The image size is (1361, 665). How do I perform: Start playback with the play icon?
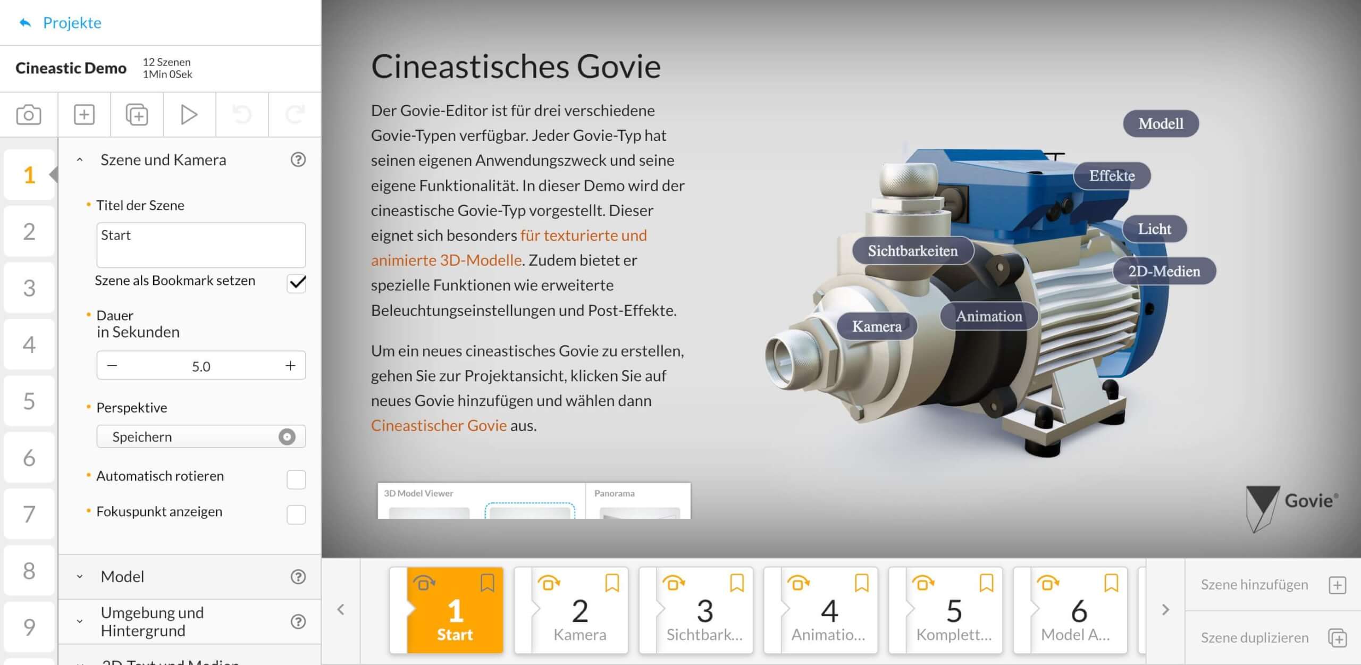point(189,114)
